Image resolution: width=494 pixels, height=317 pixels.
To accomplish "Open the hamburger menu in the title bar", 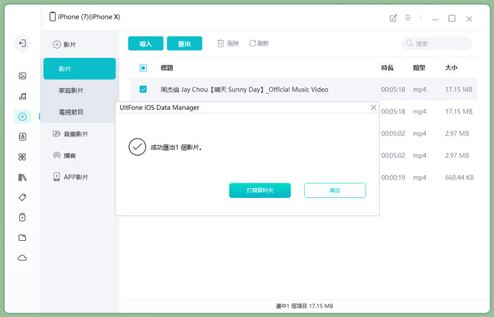I will pyautogui.click(x=408, y=18).
